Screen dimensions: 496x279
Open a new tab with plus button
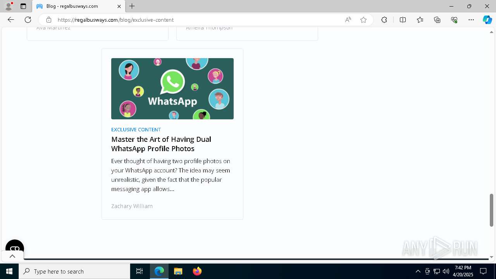pyautogui.click(x=132, y=6)
